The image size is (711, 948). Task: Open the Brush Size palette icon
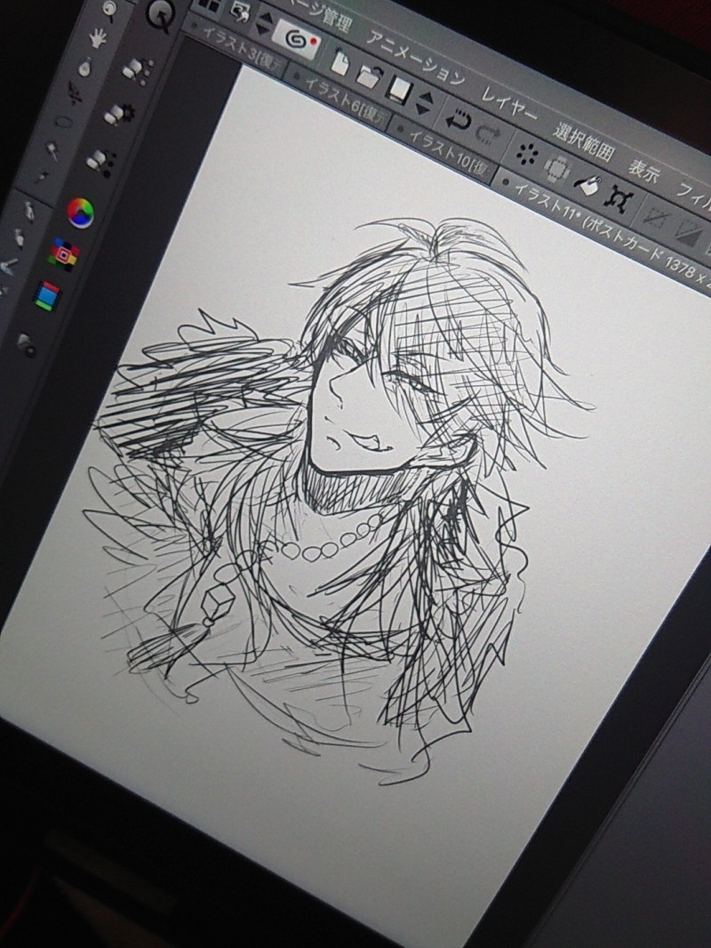click(101, 162)
